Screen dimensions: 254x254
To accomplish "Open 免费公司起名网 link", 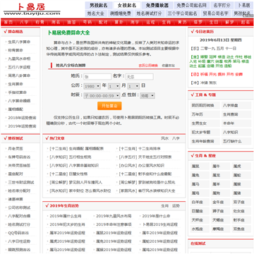I will pos(192,6).
